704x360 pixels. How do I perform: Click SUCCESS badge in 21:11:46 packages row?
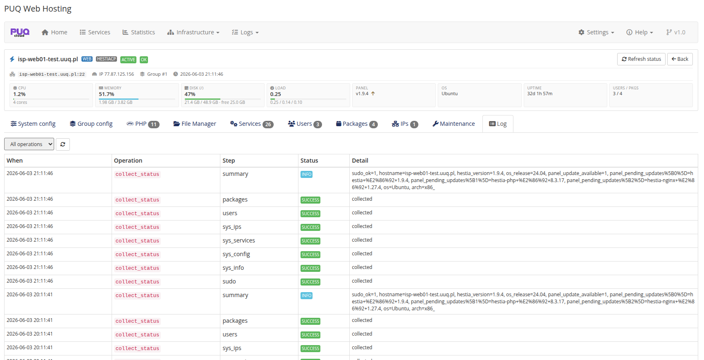tap(310, 200)
